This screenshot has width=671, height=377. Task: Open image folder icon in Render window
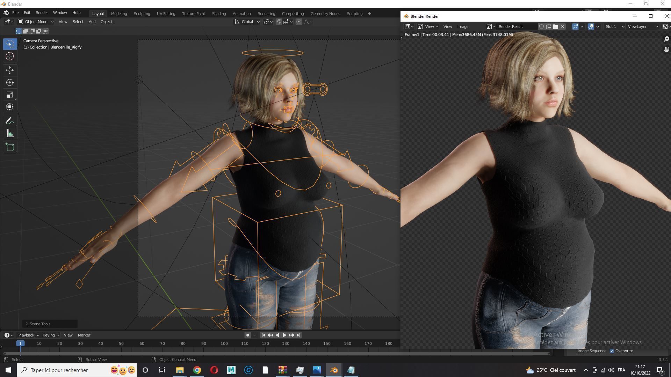(x=556, y=27)
